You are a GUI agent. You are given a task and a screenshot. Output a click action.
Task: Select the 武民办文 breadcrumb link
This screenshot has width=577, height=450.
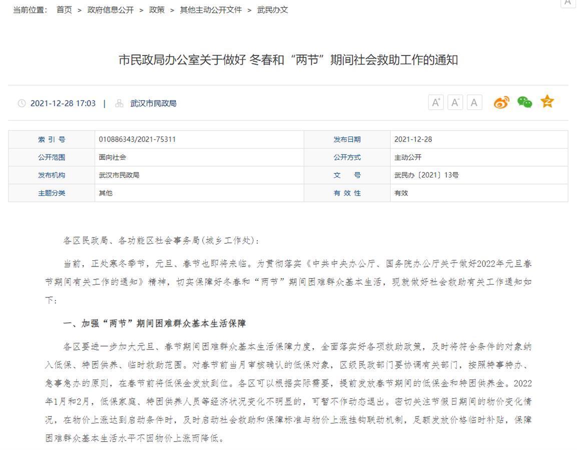point(273,10)
